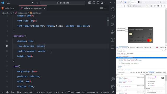The width and height of the screenshot is (167, 94).
Task: Click the index.scss breadcrumb
Action: pyautogui.click(x=22, y=13)
